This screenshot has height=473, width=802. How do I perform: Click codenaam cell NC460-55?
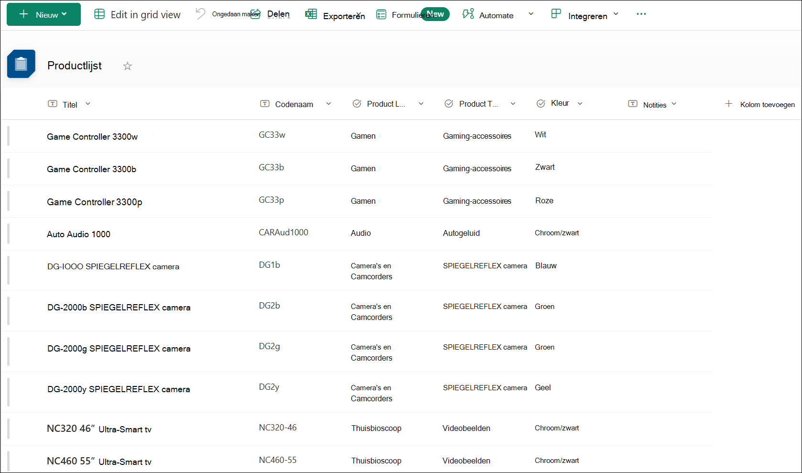pyautogui.click(x=278, y=460)
